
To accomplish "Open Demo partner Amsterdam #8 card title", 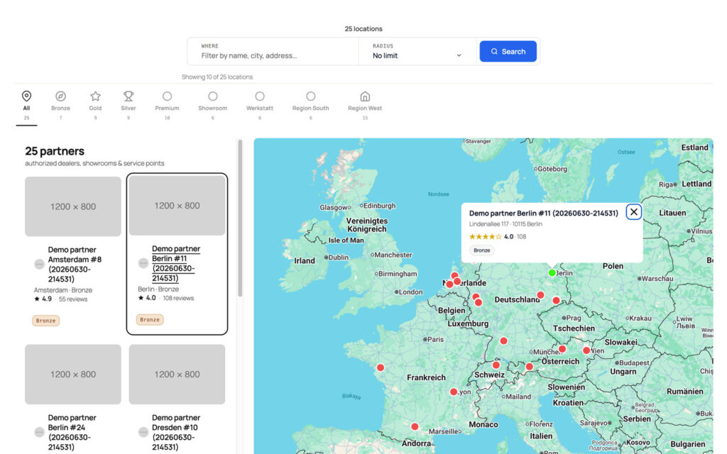I will 75,264.
